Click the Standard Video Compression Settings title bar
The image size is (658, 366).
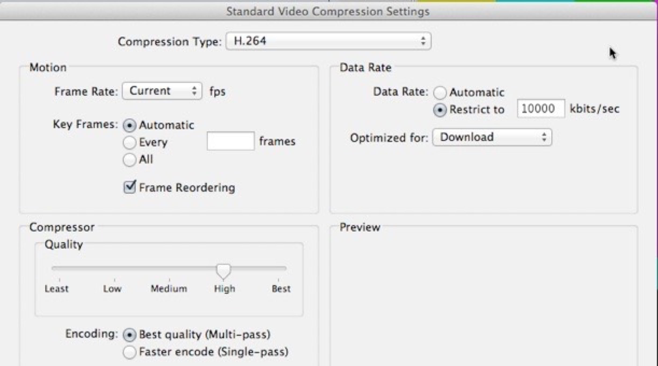327,12
